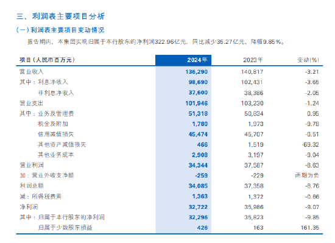Click the value 426
Image resolution: width=335 pixels, height=243 pixels.
coord(202,228)
